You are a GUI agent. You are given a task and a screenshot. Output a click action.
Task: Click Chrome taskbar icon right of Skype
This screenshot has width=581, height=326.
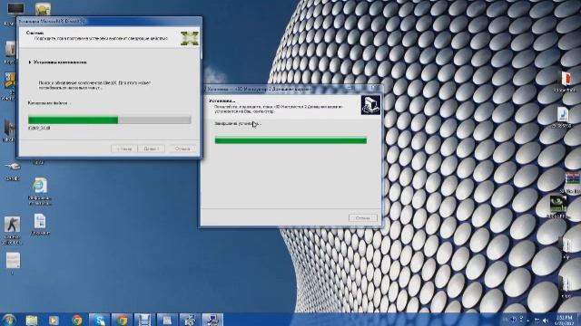pos(122,320)
